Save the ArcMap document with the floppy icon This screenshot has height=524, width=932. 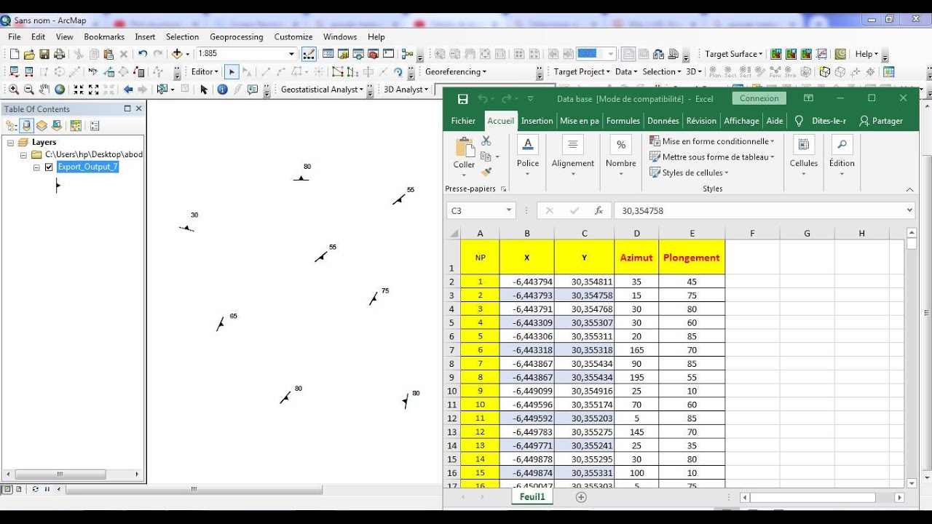pyautogui.click(x=44, y=54)
